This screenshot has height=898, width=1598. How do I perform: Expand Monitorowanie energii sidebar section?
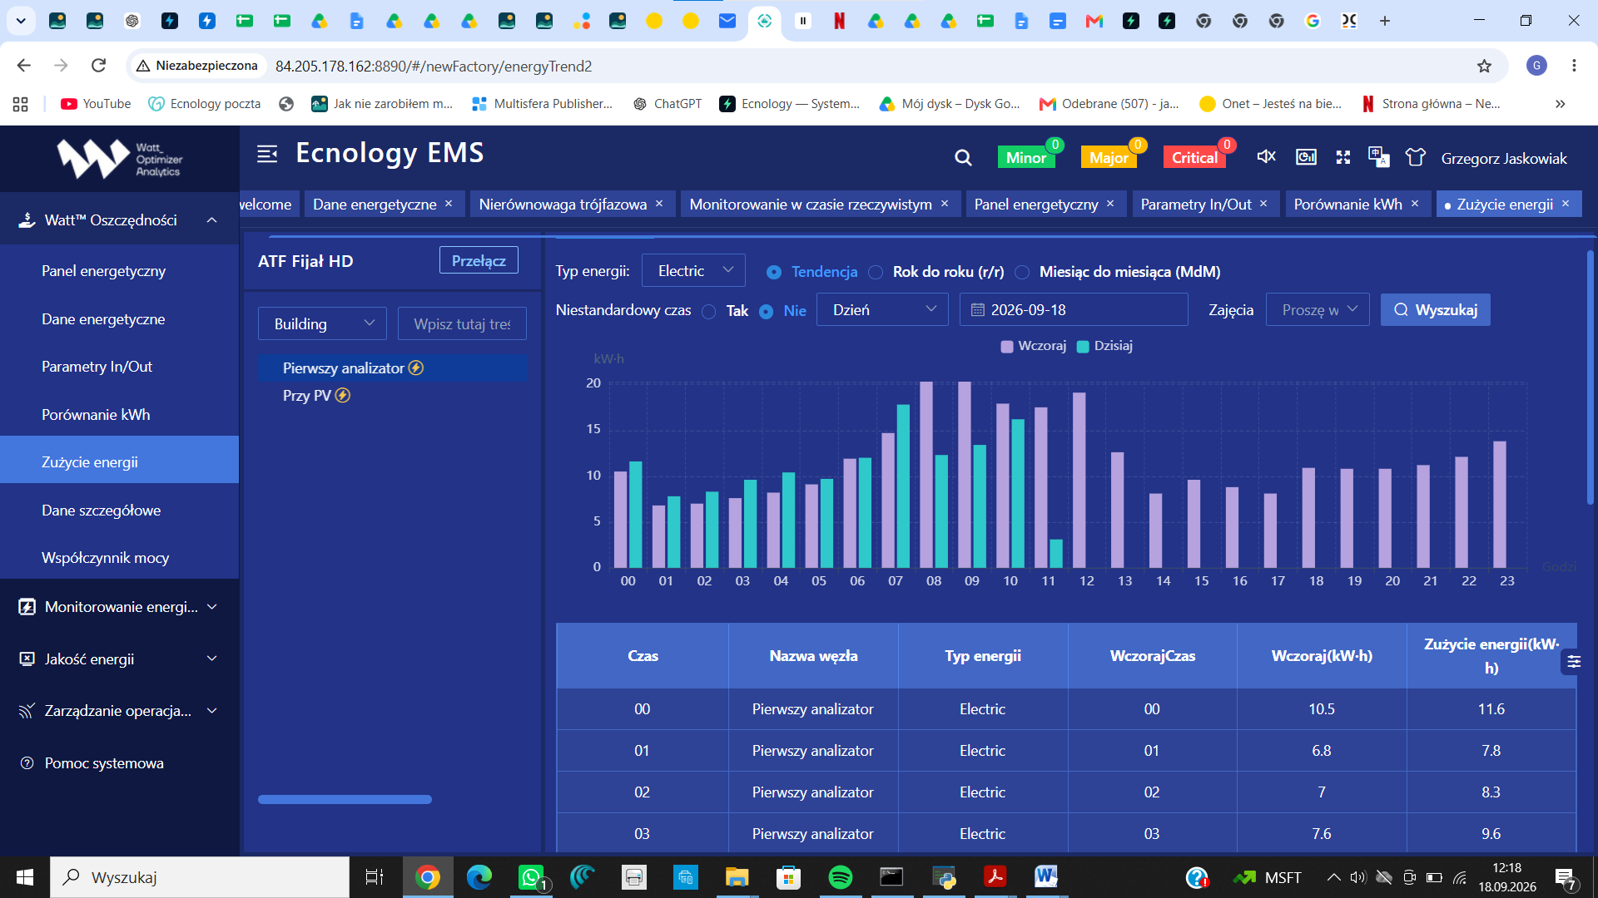pyautogui.click(x=119, y=607)
